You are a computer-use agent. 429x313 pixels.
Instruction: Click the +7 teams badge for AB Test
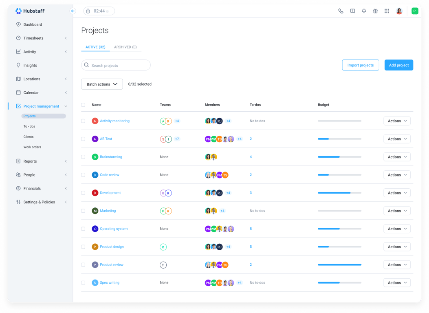(x=177, y=139)
